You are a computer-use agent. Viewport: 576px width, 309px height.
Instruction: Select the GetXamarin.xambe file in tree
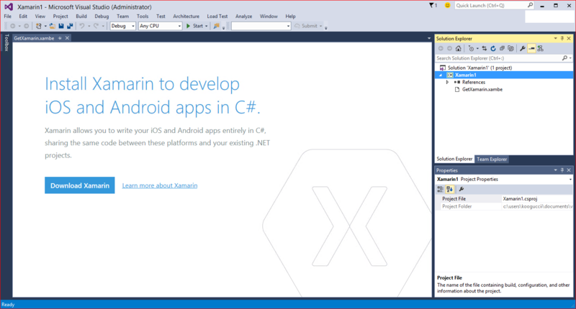[482, 89]
